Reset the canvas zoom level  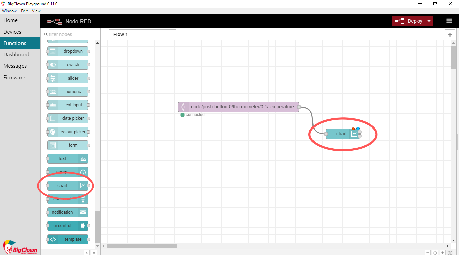point(435,253)
